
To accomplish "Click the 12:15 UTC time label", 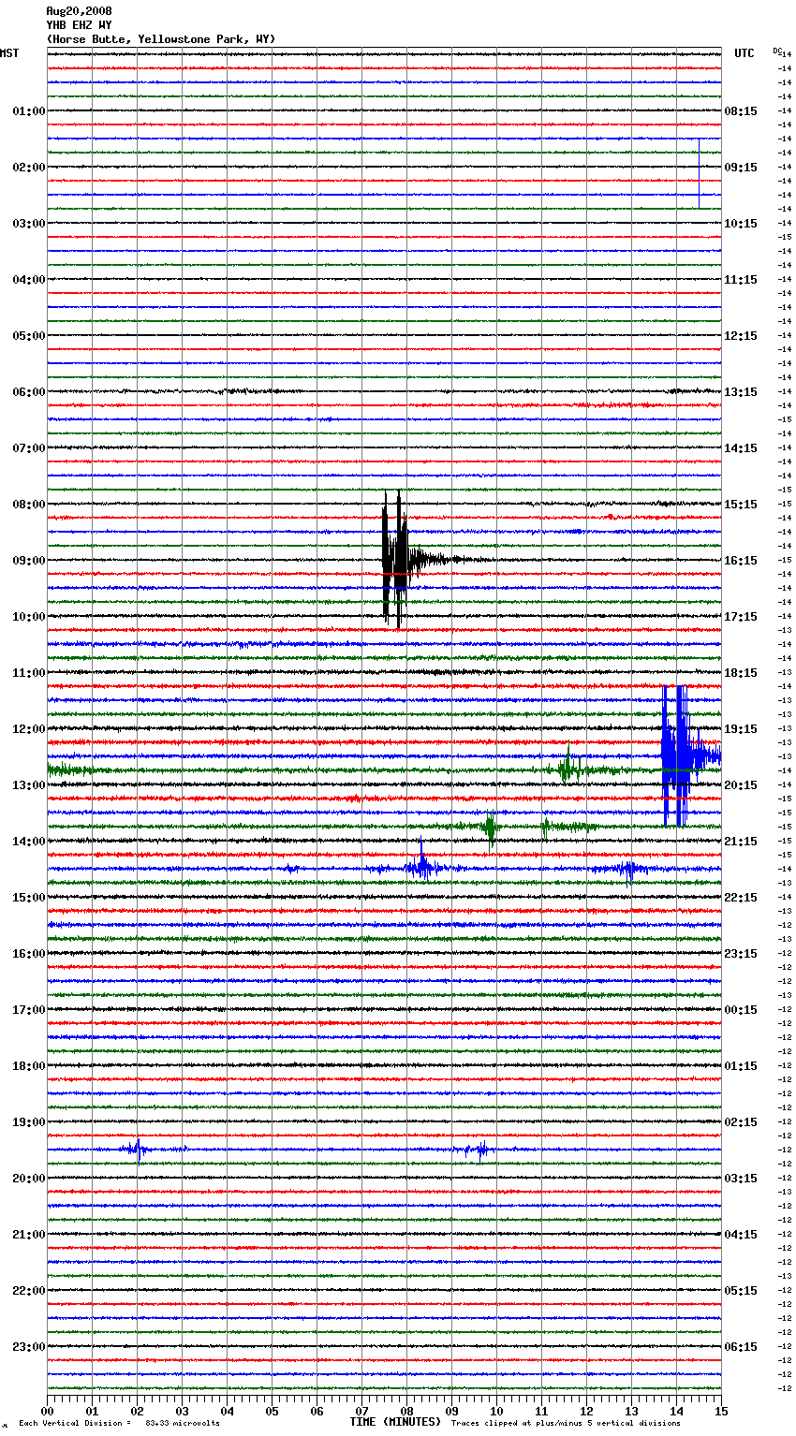I will point(741,336).
